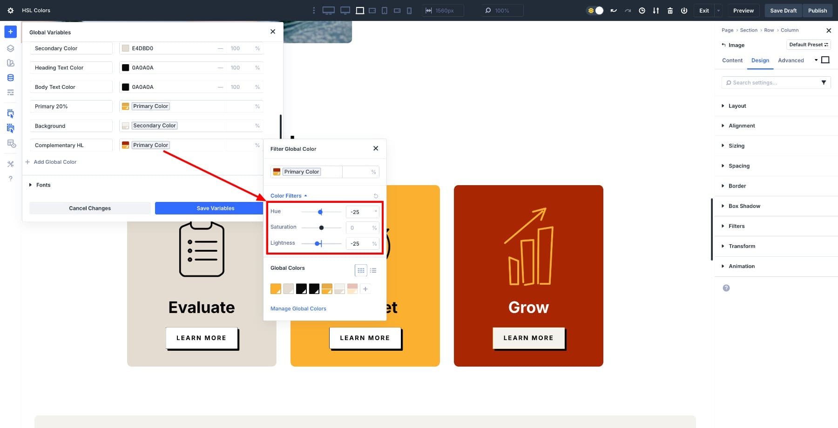Click the undo arrow in top bar
The height and width of the screenshot is (428, 838).
tap(614, 10)
